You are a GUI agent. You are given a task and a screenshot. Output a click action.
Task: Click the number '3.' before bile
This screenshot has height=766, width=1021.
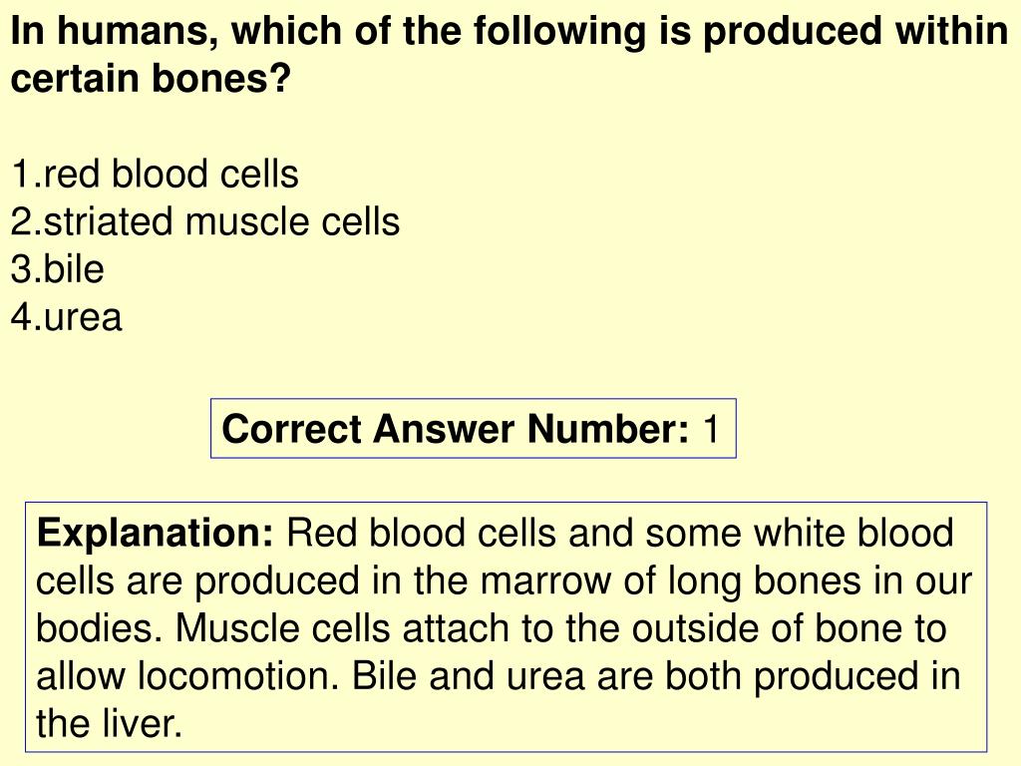[x=26, y=269]
